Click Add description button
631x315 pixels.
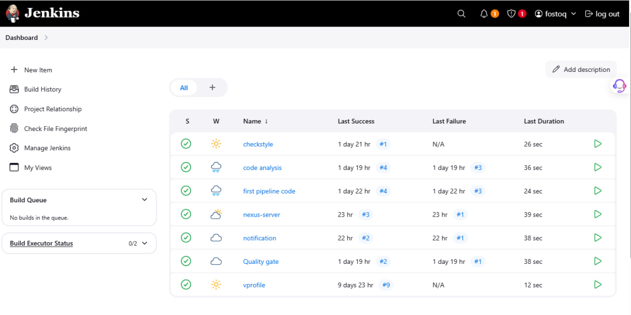point(581,69)
